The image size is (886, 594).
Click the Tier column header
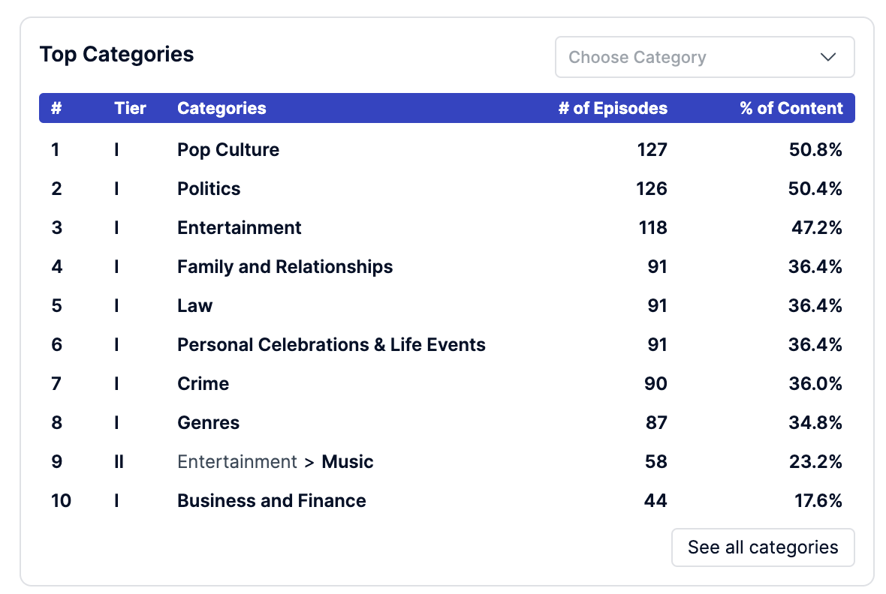click(x=130, y=108)
